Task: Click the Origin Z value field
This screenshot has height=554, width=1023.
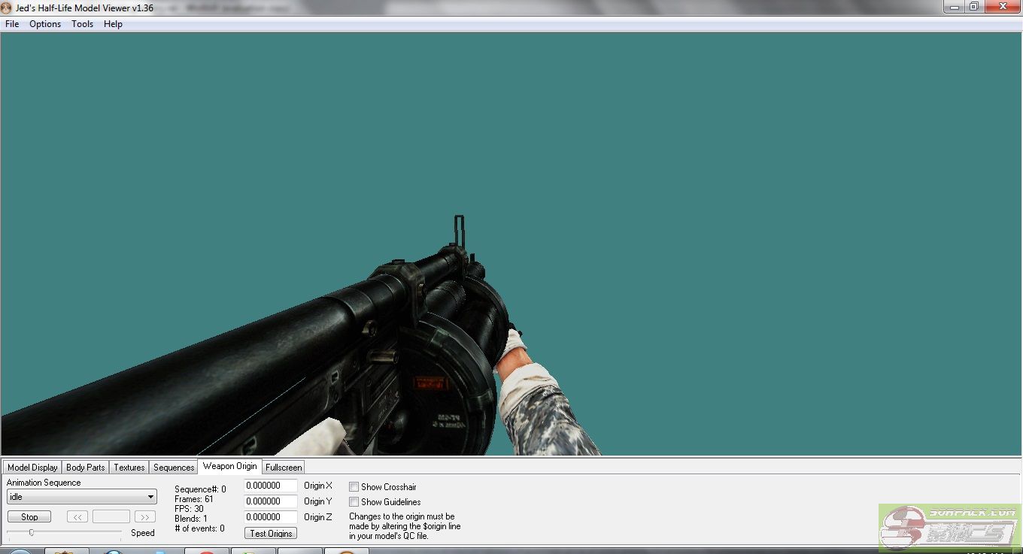Action: (271, 517)
